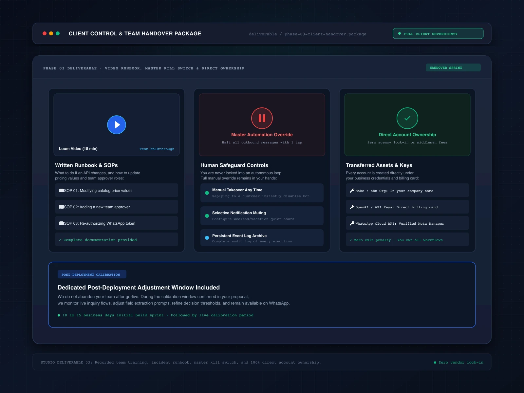Open SOP 01: Modifying catalog price values
The image size is (524, 393).
click(117, 190)
